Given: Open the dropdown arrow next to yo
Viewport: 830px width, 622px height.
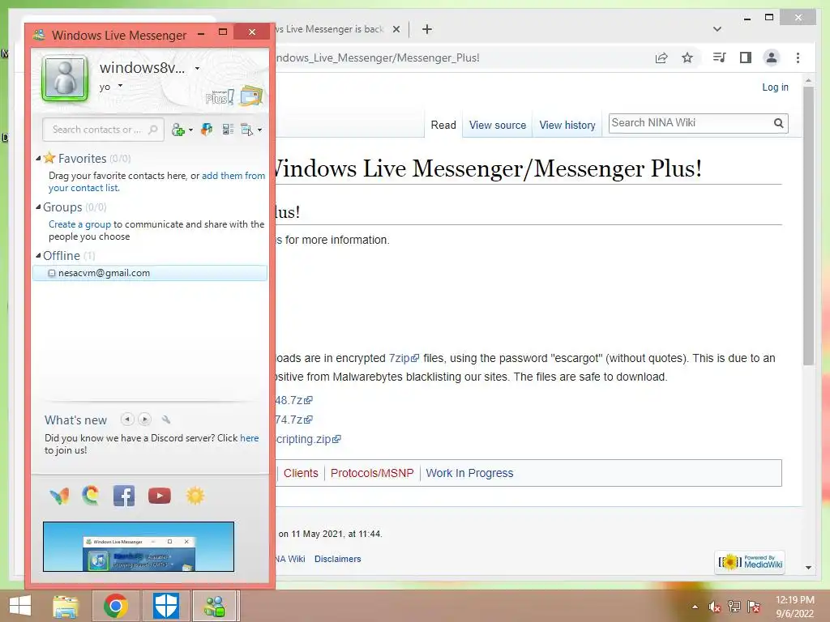Looking at the screenshot, I should 120,86.
